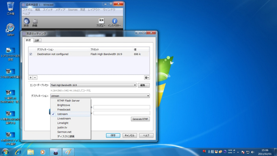277x156 pixels.
Task: Open the ヘルプ menu in Wirecast menu bar
Action: click(27, 13)
